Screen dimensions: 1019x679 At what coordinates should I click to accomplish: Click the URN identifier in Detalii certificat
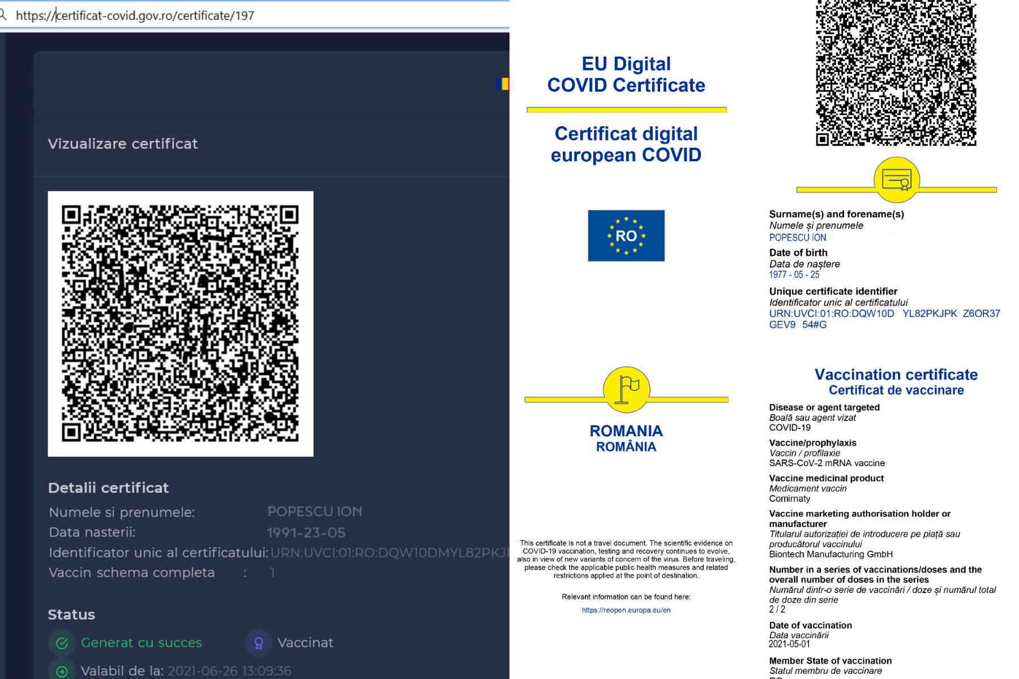click(389, 553)
